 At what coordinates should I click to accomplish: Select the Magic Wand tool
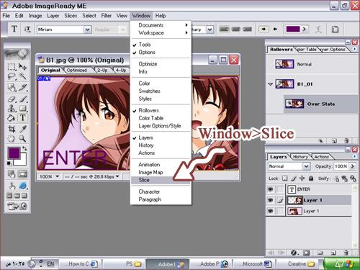[x=22, y=76]
